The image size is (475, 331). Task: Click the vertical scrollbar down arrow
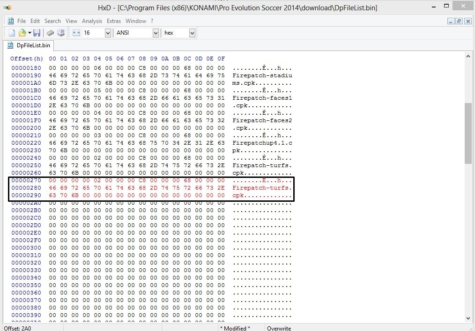pyautogui.click(x=468, y=318)
